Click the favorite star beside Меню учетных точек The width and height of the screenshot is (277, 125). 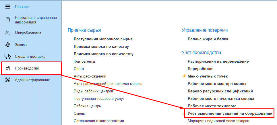click(x=184, y=76)
